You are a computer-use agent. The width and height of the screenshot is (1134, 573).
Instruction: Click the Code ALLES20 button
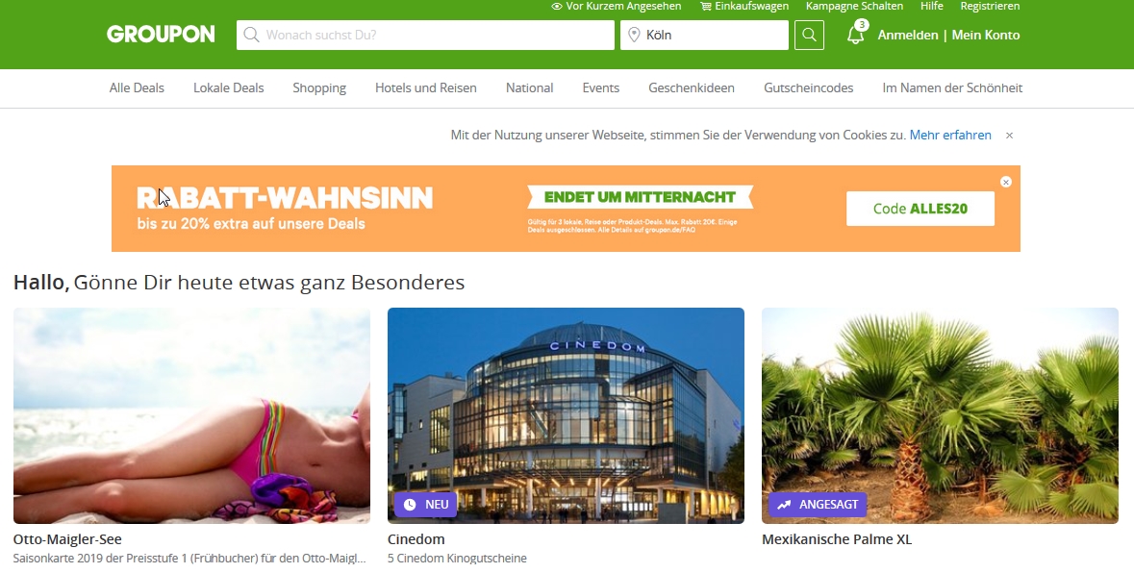920,209
